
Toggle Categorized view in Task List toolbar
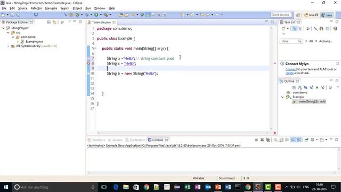pyautogui.click(x=294, y=28)
